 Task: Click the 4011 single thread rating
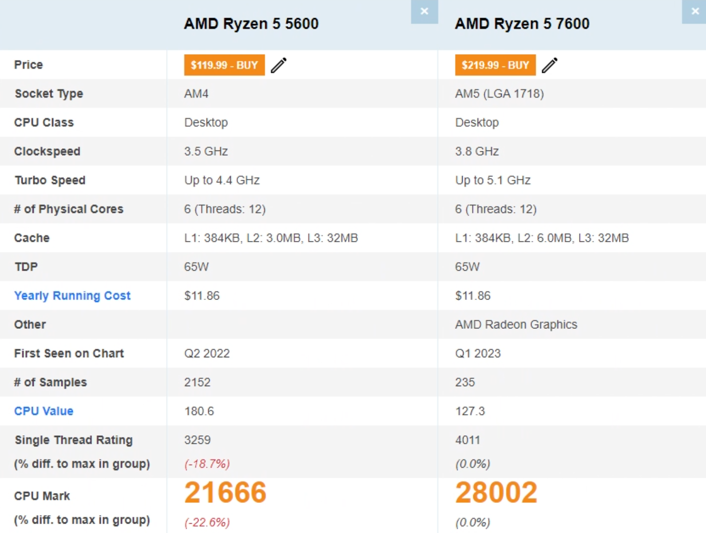pyautogui.click(x=468, y=440)
